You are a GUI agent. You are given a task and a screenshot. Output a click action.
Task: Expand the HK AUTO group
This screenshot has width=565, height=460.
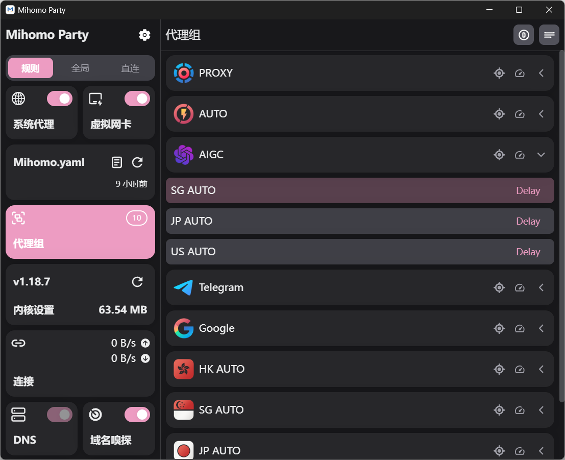pos(542,369)
